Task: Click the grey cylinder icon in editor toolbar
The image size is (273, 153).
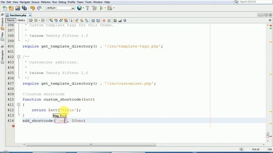Action: pos(125,20)
